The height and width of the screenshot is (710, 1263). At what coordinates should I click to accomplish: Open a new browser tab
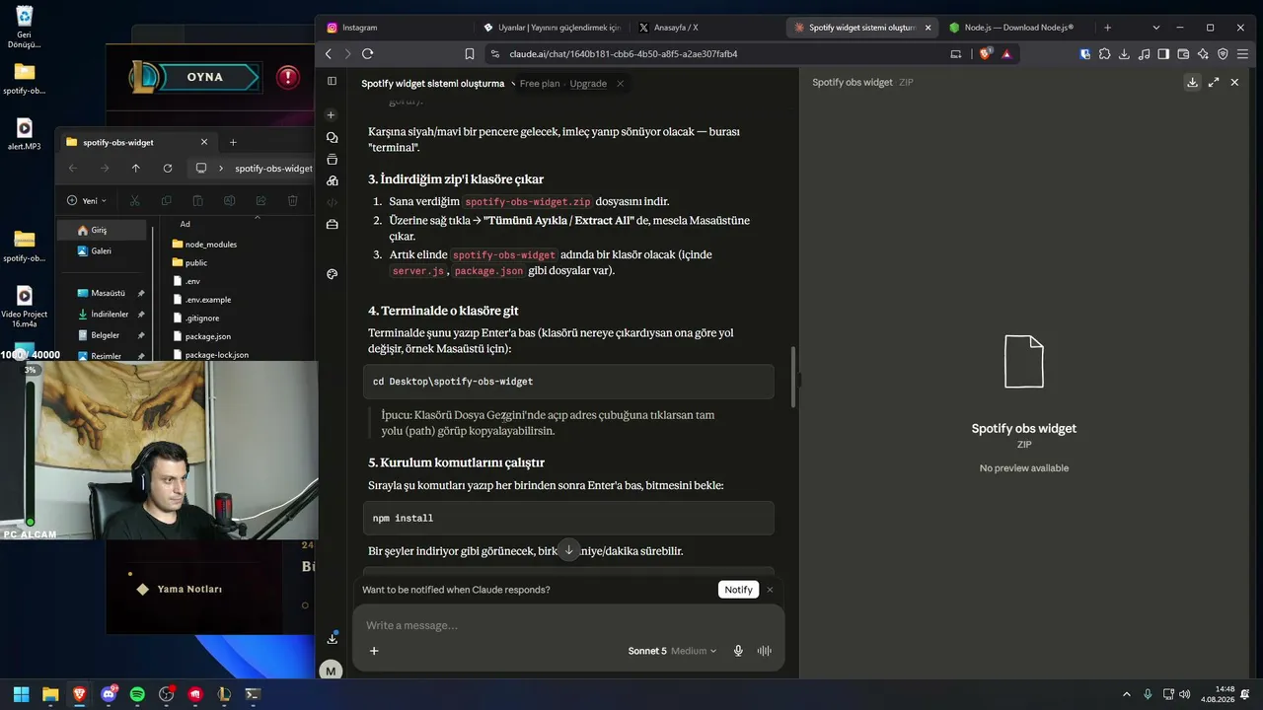(1107, 28)
